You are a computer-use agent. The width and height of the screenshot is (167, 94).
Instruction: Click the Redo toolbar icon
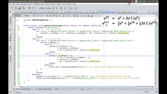click(x=33, y=8)
